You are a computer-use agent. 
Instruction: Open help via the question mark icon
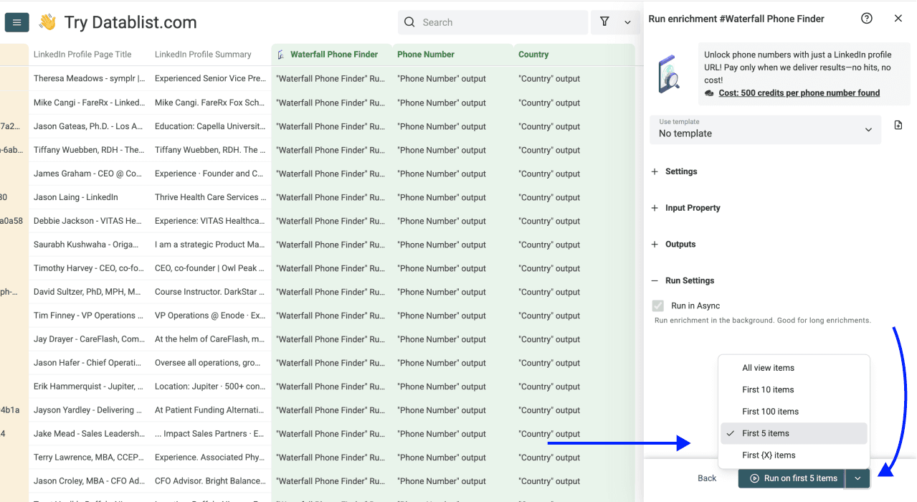coord(866,18)
